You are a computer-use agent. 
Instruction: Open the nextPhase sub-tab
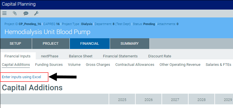click(50, 56)
